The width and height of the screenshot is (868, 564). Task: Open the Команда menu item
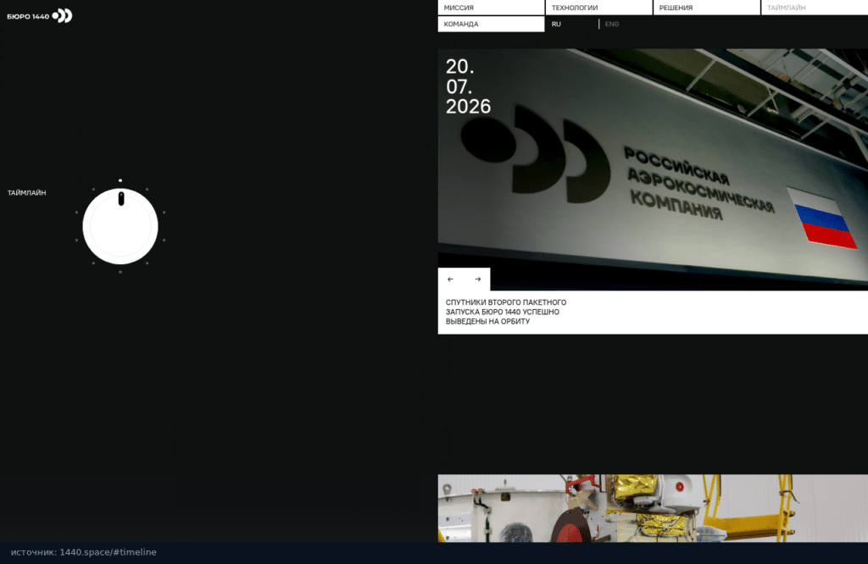click(x=491, y=24)
